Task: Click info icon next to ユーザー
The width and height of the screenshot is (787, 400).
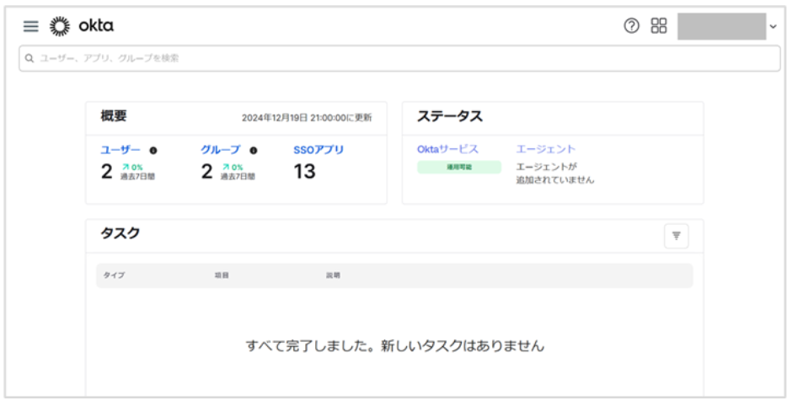Action: coord(153,151)
